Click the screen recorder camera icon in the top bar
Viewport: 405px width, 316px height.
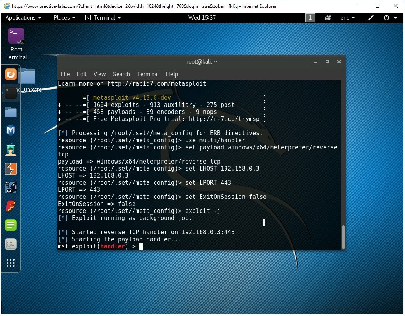pos(328,18)
